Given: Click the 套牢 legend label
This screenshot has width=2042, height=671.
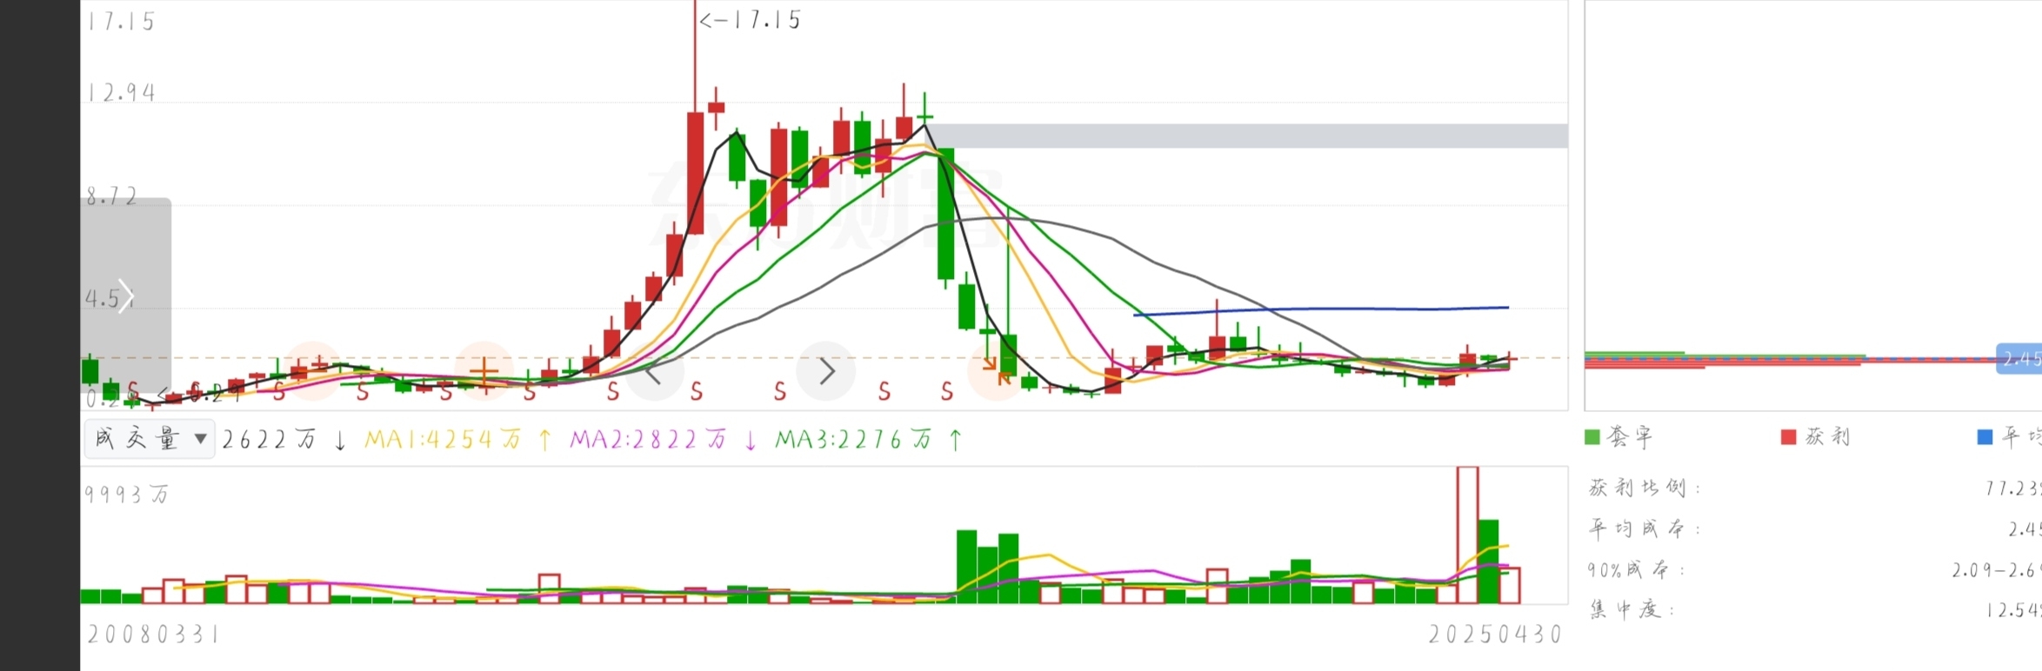Looking at the screenshot, I should 1630,437.
